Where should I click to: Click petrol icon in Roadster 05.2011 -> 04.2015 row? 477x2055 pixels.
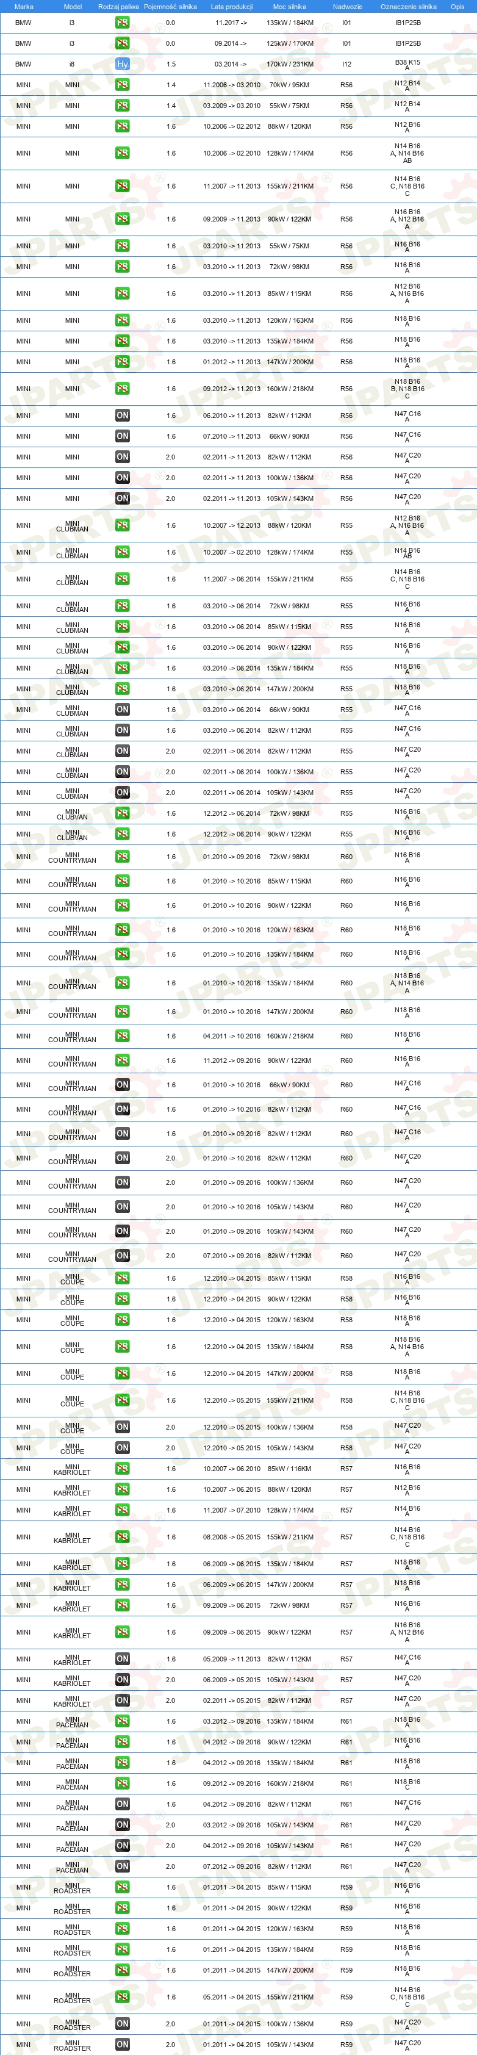(x=122, y=1997)
